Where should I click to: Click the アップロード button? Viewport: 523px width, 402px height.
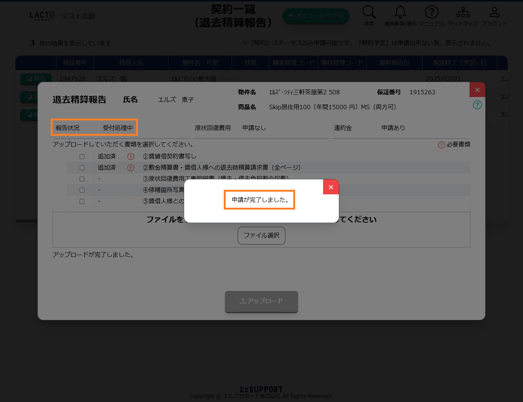pos(261,301)
